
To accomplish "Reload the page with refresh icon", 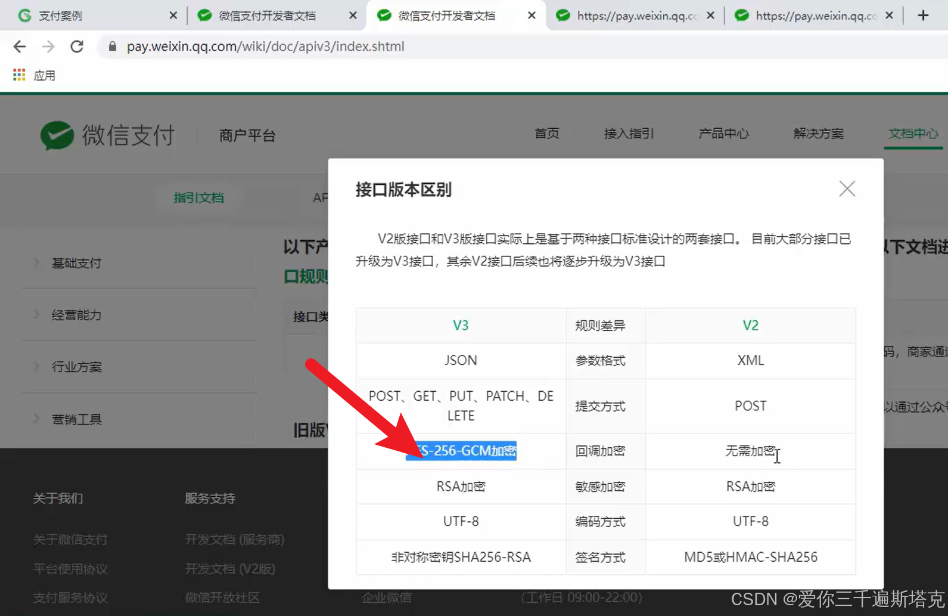I will click(77, 47).
